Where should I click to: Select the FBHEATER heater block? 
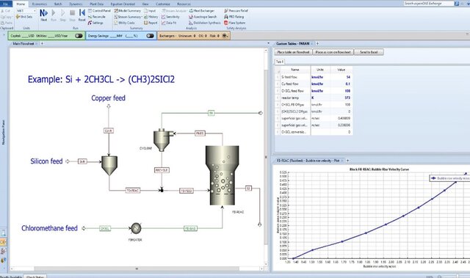pos(136,228)
